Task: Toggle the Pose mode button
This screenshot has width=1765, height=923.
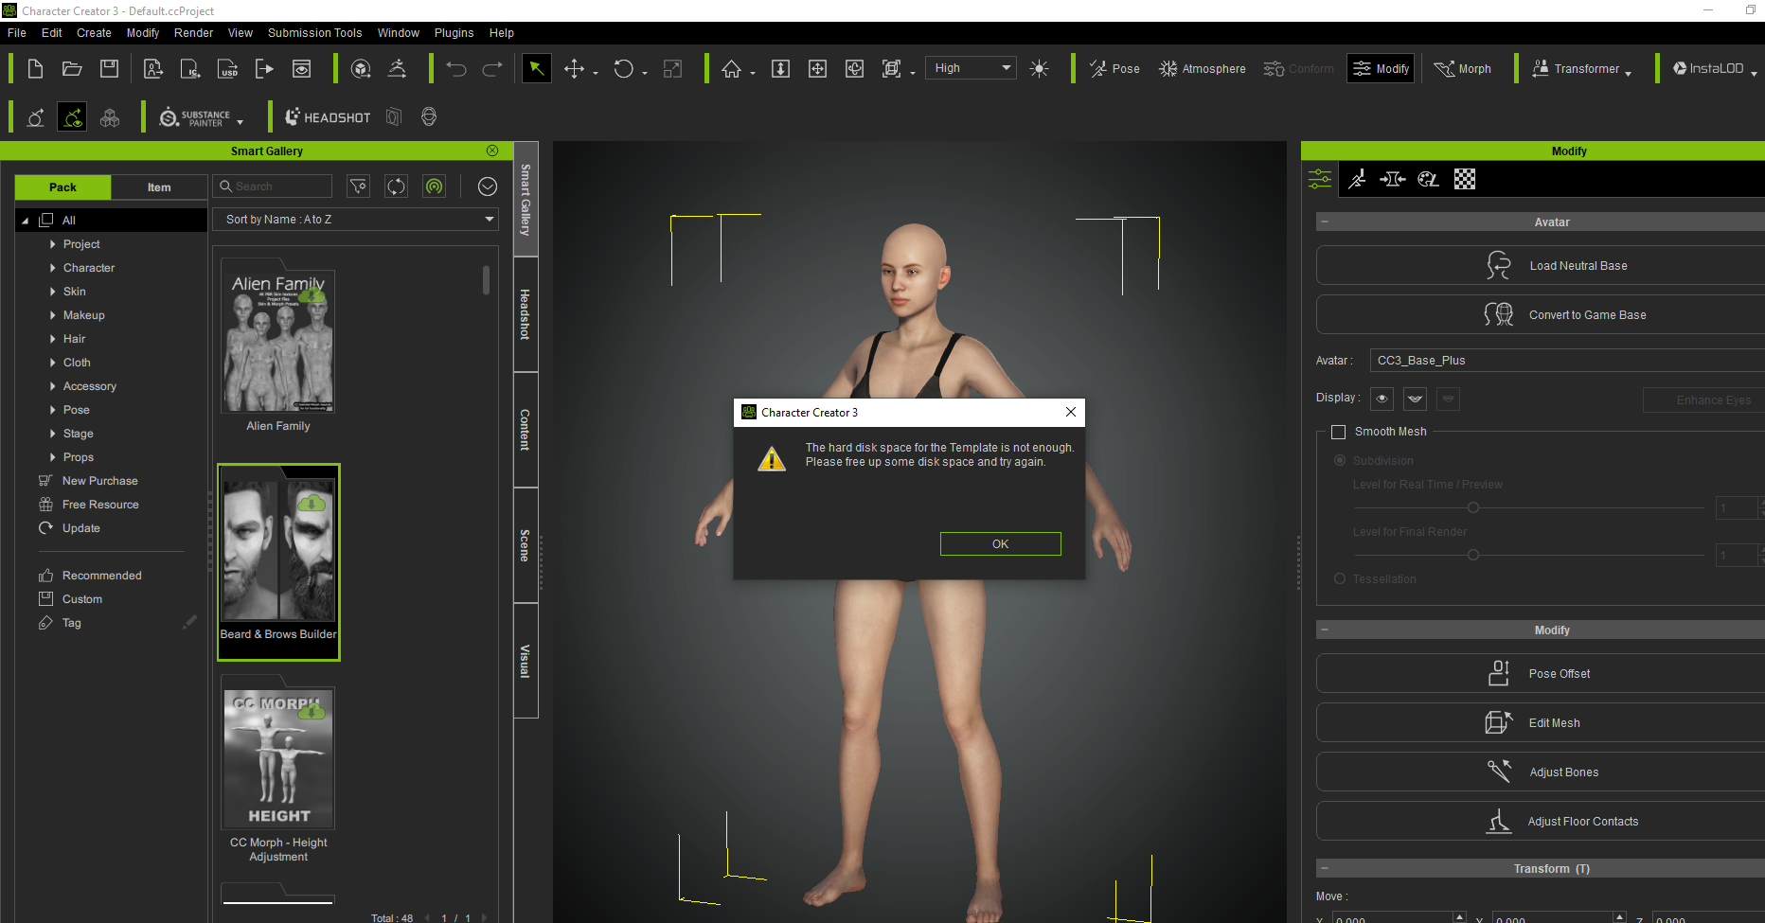Action: [1114, 68]
